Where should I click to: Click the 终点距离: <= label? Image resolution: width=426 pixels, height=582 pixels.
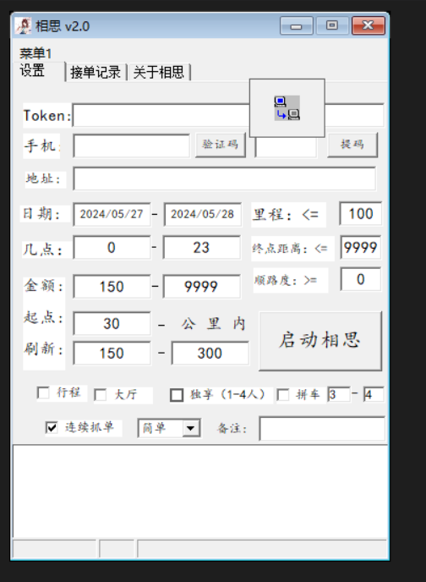point(290,249)
